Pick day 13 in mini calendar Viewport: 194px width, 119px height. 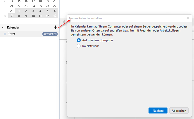tap(55, 16)
